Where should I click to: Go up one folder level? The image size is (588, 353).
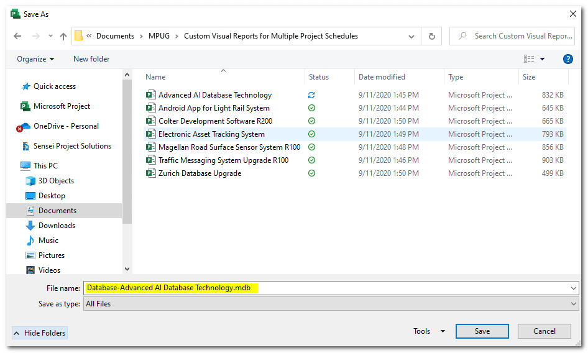[63, 36]
